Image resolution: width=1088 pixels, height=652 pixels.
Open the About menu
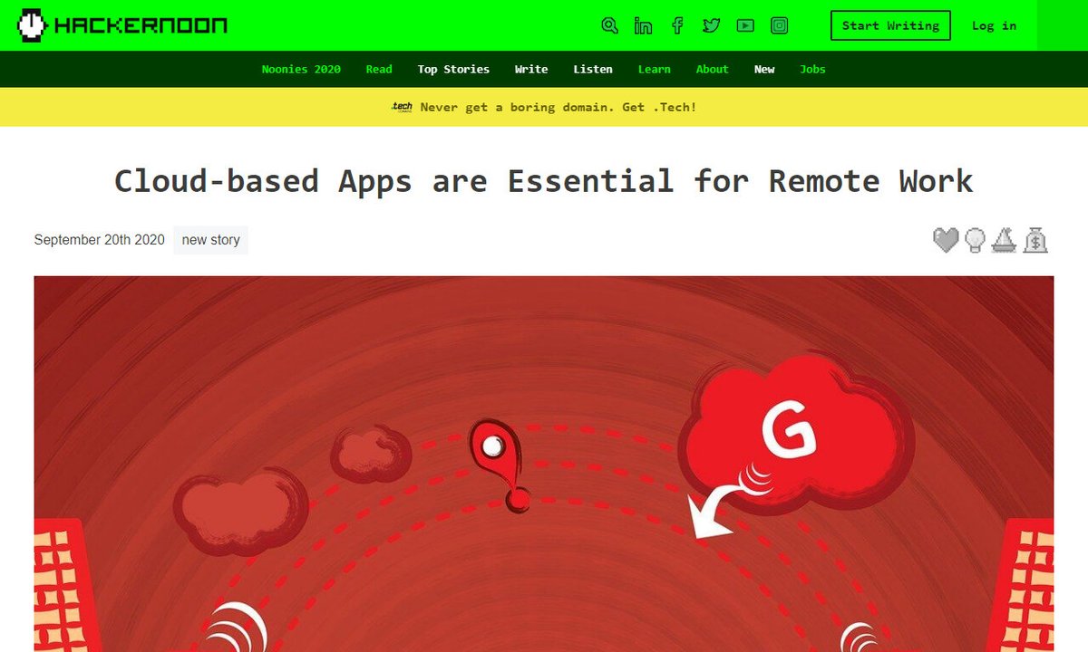pos(712,69)
